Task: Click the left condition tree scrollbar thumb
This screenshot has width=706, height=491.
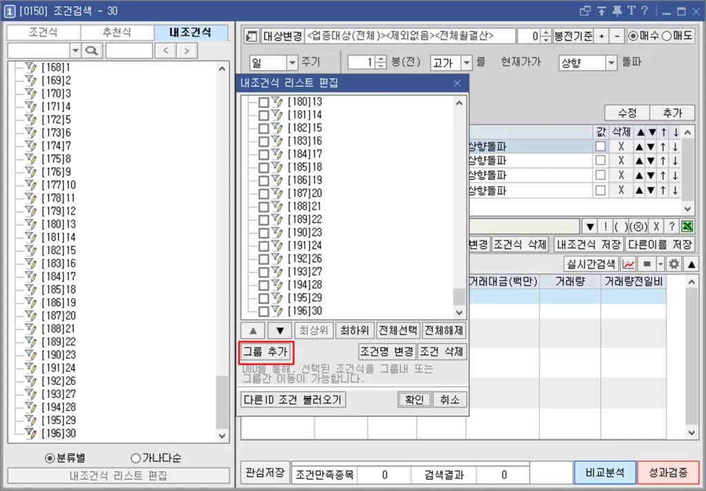Action: click(x=222, y=402)
